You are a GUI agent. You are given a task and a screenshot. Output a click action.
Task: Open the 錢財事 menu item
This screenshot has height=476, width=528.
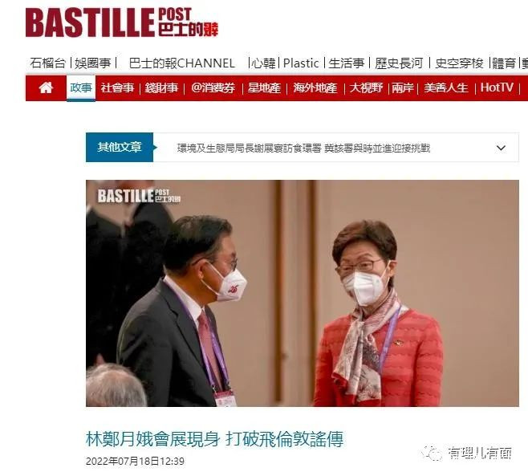[161, 88]
